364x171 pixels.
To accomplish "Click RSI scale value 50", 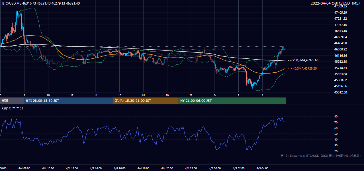I will pyautogui.click(x=336, y=134).
